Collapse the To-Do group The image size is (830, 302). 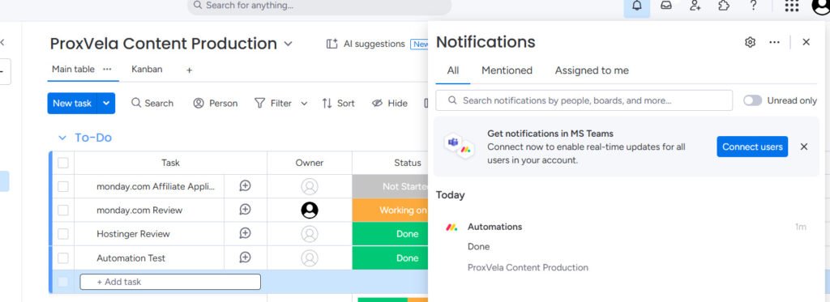pos(62,138)
